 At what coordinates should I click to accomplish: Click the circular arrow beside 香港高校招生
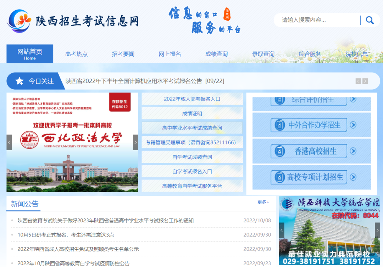pos(353,151)
